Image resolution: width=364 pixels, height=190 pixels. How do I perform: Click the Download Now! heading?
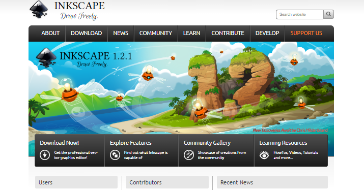pos(60,143)
